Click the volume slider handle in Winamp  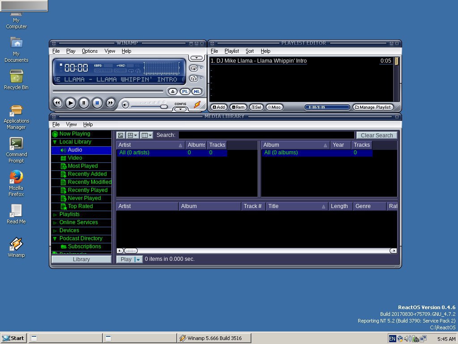(164, 106)
